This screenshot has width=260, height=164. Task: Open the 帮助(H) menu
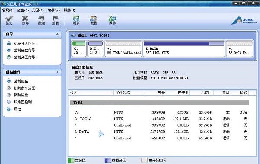pyautogui.click(x=69, y=10)
